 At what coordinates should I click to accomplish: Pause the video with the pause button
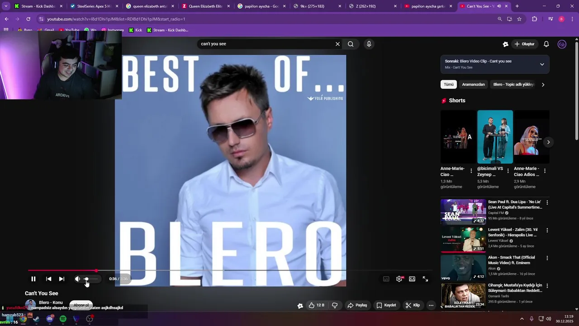coord(33,279)
